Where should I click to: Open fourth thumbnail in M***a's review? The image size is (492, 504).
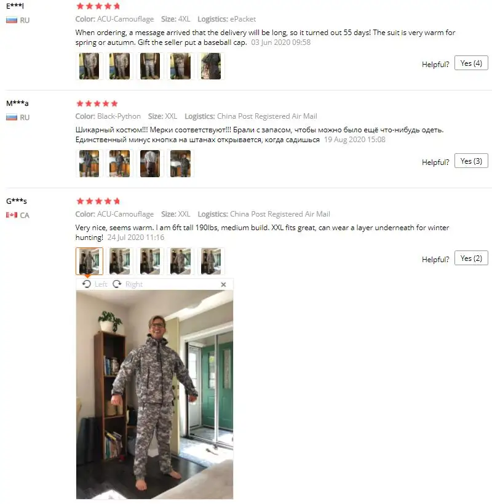(180, 164)
